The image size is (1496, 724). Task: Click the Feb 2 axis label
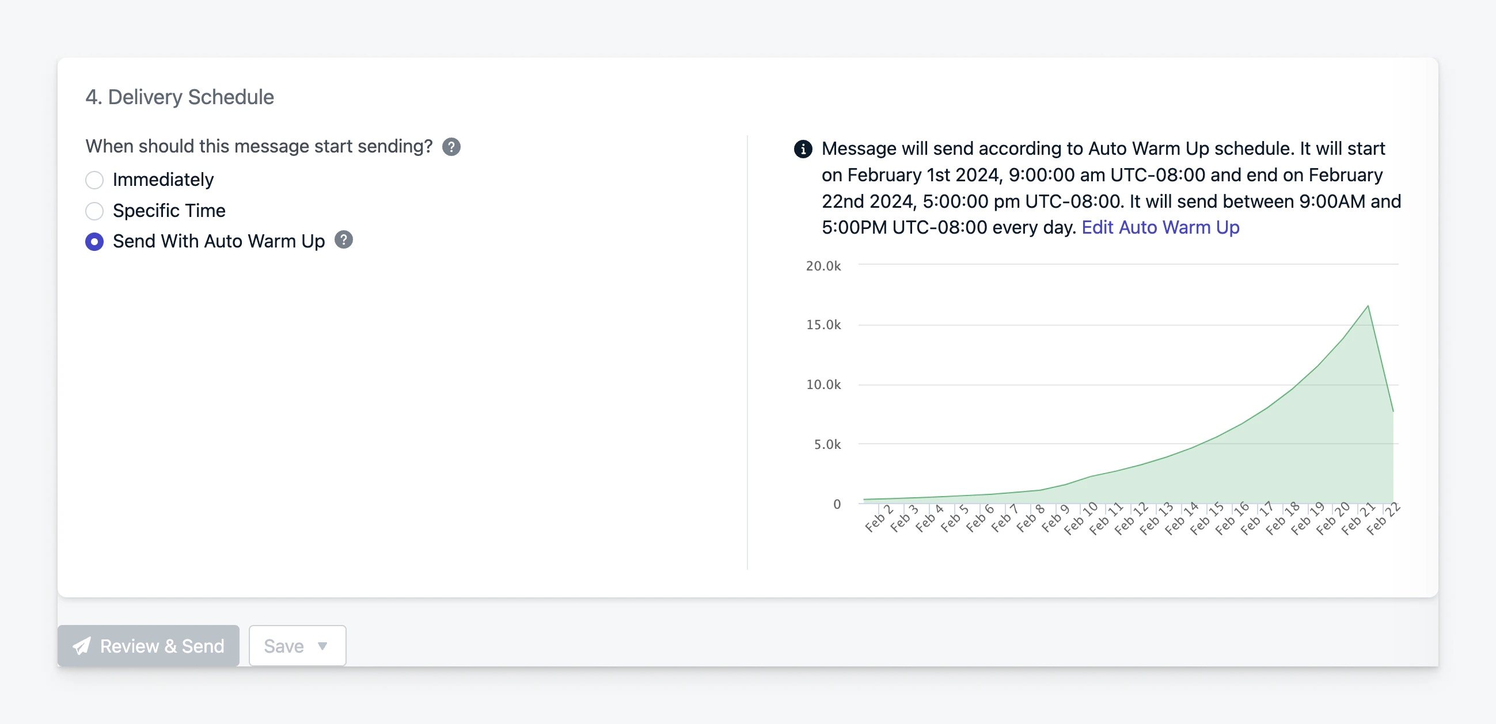[x=878, y=519]
